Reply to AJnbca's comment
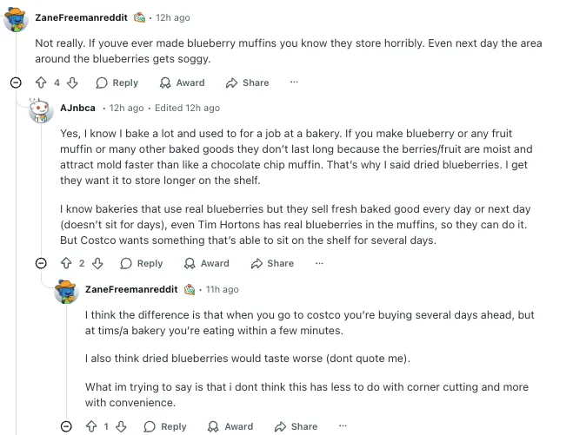The height and width of the screenshot is (435, 573). tap(141, 263)
